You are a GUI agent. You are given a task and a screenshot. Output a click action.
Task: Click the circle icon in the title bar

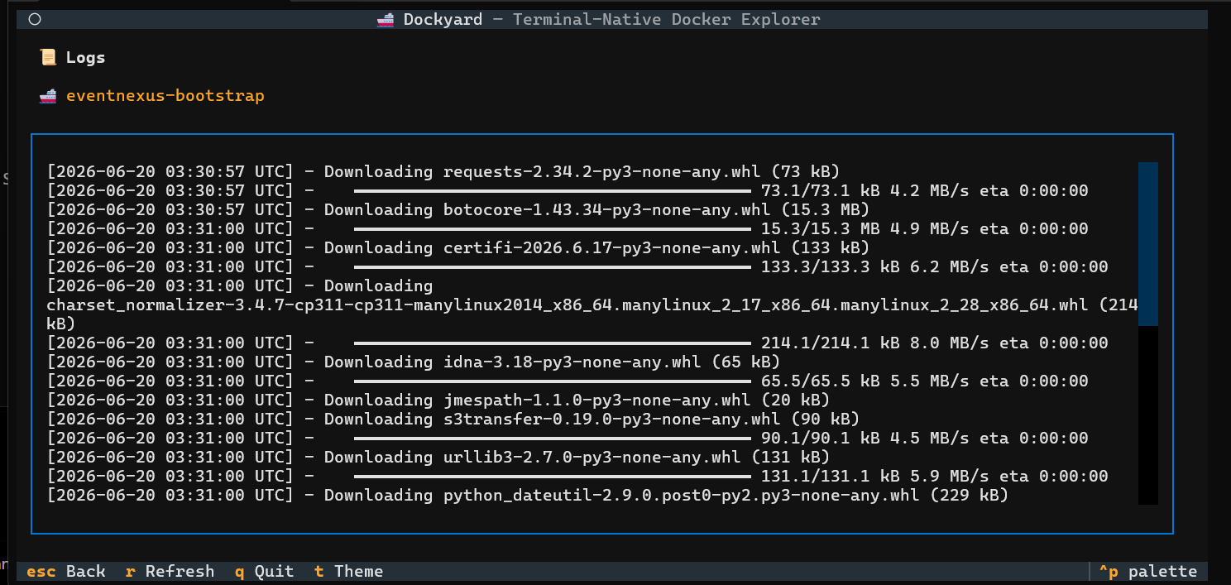(x=35, y=19)
